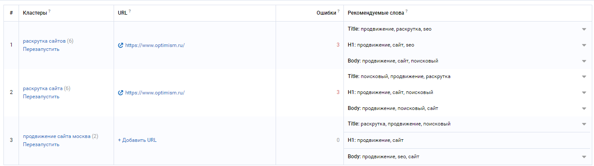Open the раскрутка сайтов cluster

point(44,41)
